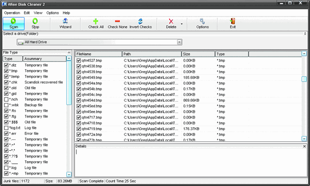Image resolution: width=310 pixels, height=186 pixels.
Task: Exit the program via toolbar Exit icon
Action: point(233,24)
